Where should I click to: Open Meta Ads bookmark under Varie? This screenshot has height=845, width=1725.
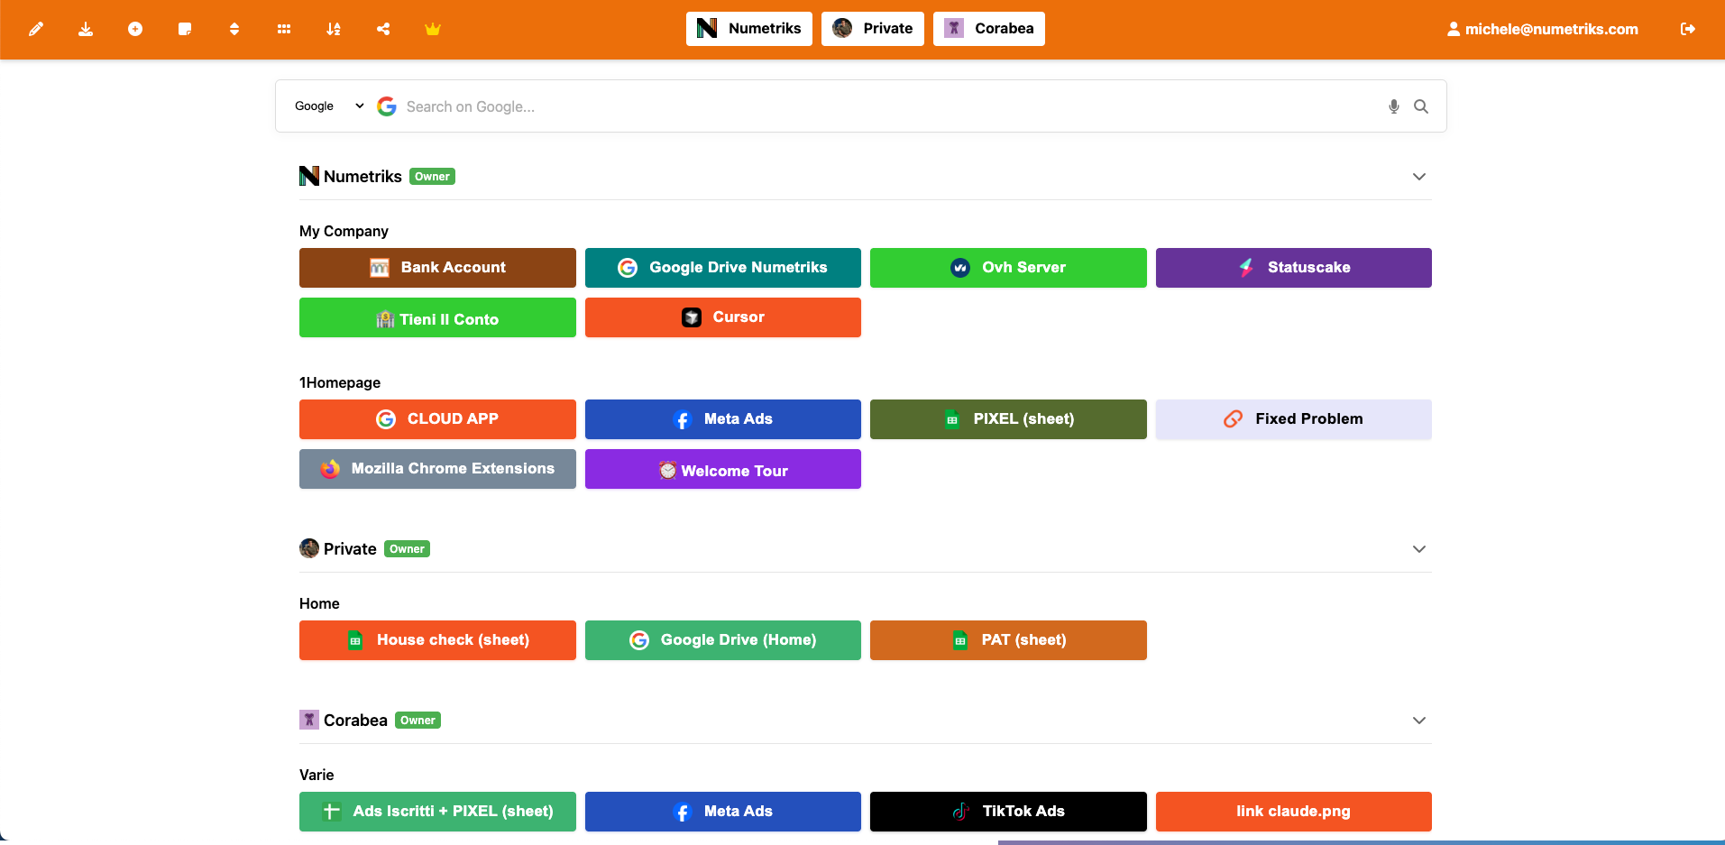point(723,812)
